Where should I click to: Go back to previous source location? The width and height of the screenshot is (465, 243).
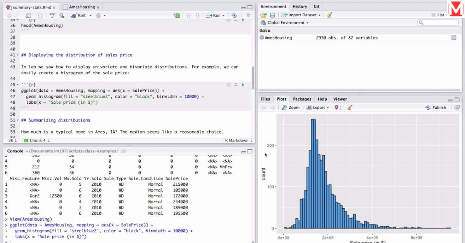(x=9, y=15)
